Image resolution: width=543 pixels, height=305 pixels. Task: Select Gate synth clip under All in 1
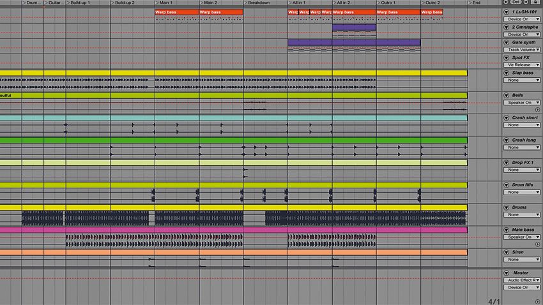310,43
